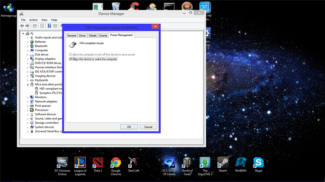Screen dimensions: 325x182
Task: Click the Forward arrow in Device Manager toolbar
Action: [27, 26]
